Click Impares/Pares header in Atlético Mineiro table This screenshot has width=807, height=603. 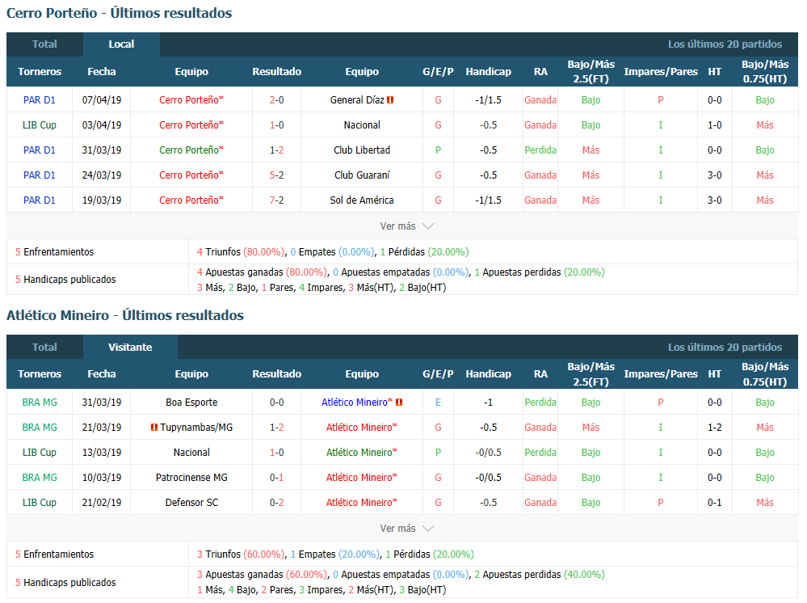(x=661, y=374)
